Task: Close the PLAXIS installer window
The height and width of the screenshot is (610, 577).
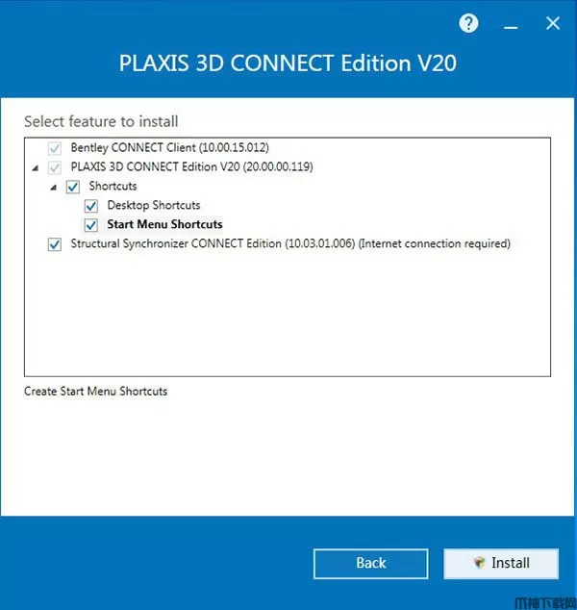Action: 553,23
